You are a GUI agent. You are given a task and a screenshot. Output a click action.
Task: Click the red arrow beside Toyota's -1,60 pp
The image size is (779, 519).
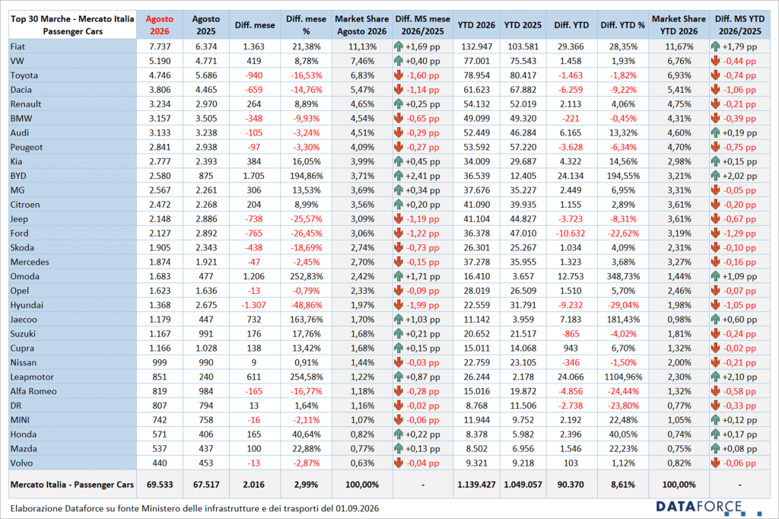point(399,75)
